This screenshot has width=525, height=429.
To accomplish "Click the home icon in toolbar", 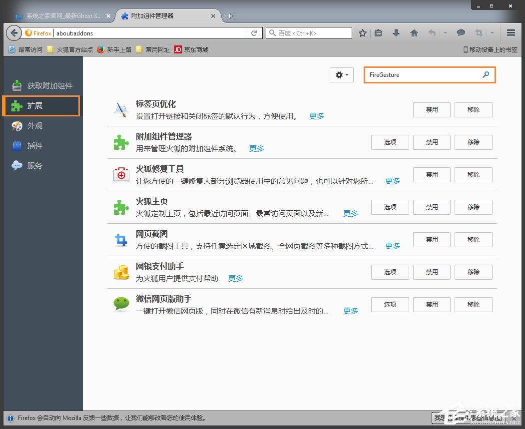I will (414, 33).
